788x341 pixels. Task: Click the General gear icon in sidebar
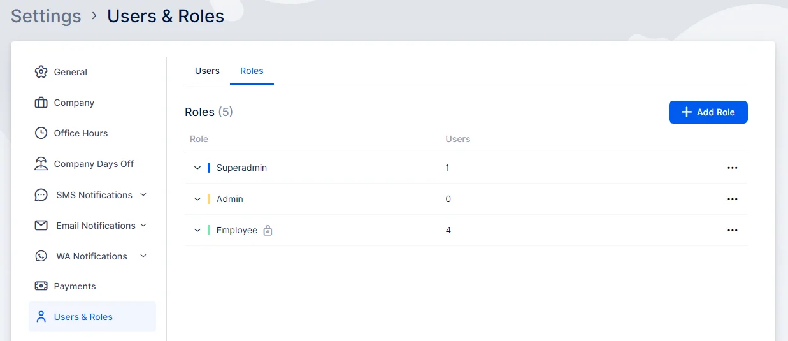pyautogui.click(x=41, y=72)
